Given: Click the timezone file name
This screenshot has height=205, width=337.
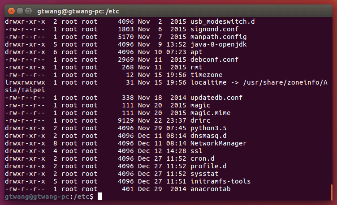Looking at the screenshot, I should click(206, 75).
